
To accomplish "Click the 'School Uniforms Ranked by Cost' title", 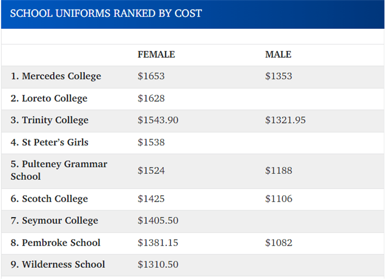I will 106,13.
